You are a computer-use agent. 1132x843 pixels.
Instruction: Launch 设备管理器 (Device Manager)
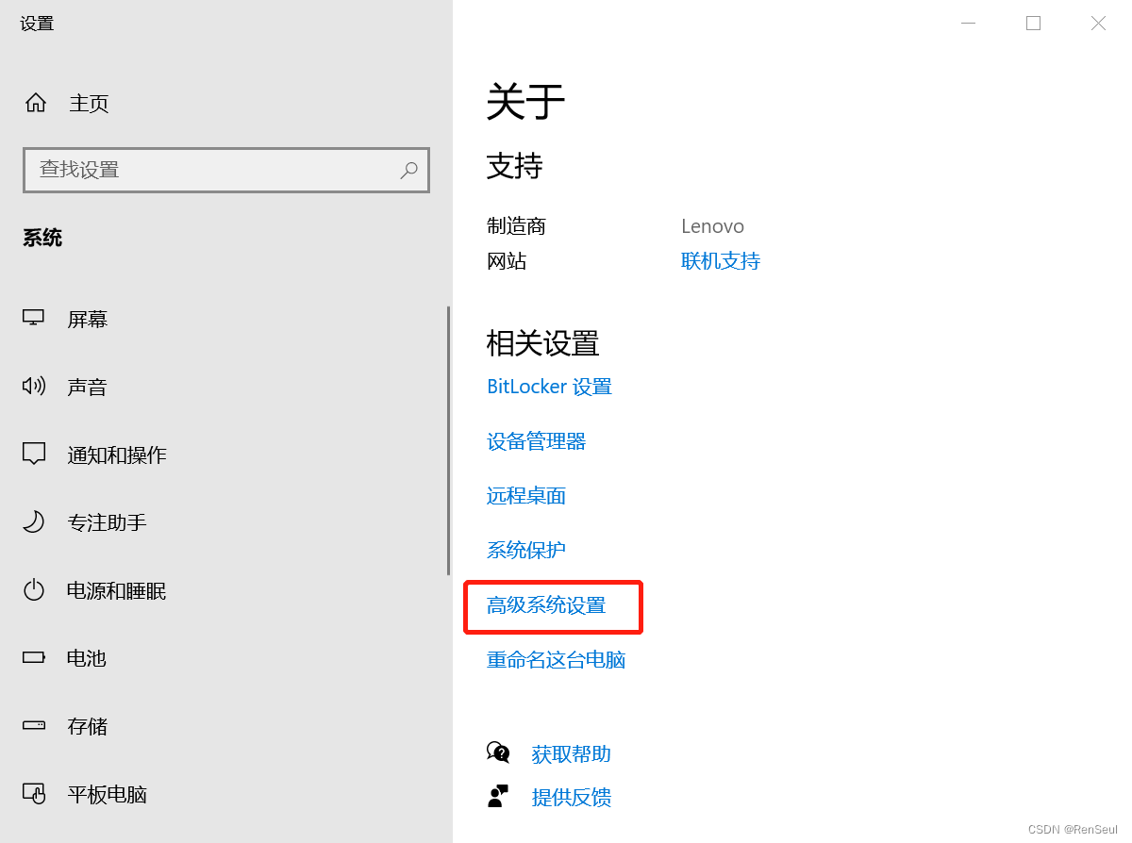[x=536, y=441]
